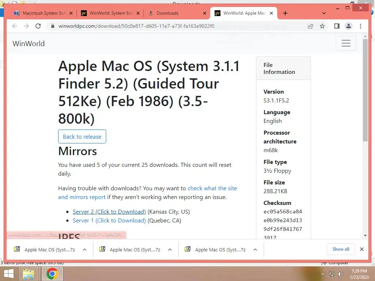Close the Downloads tab
Image resolution: width=375 pixels, height=281 pixels.
coord(205,14)
